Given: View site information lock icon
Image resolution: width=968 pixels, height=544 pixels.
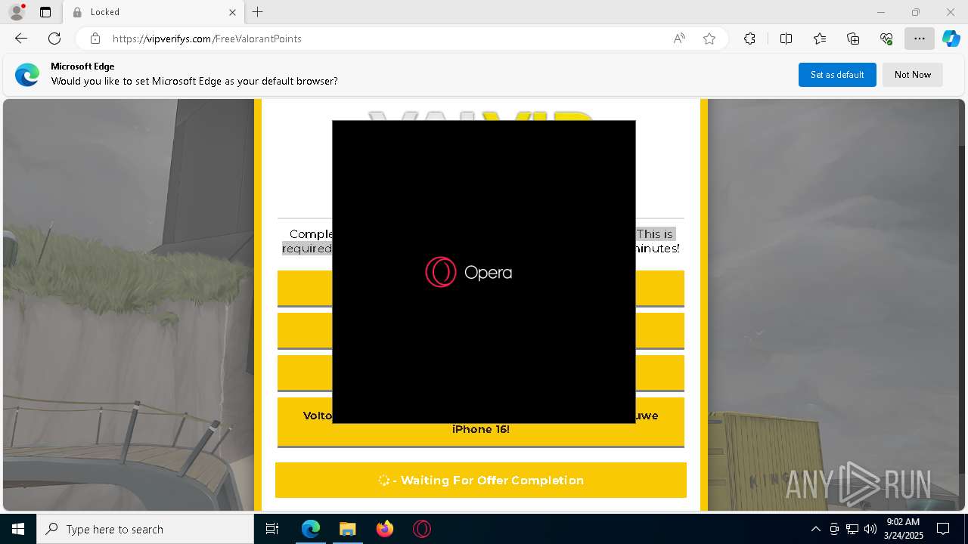Looking at the screenshot, I should coord(95,39).
